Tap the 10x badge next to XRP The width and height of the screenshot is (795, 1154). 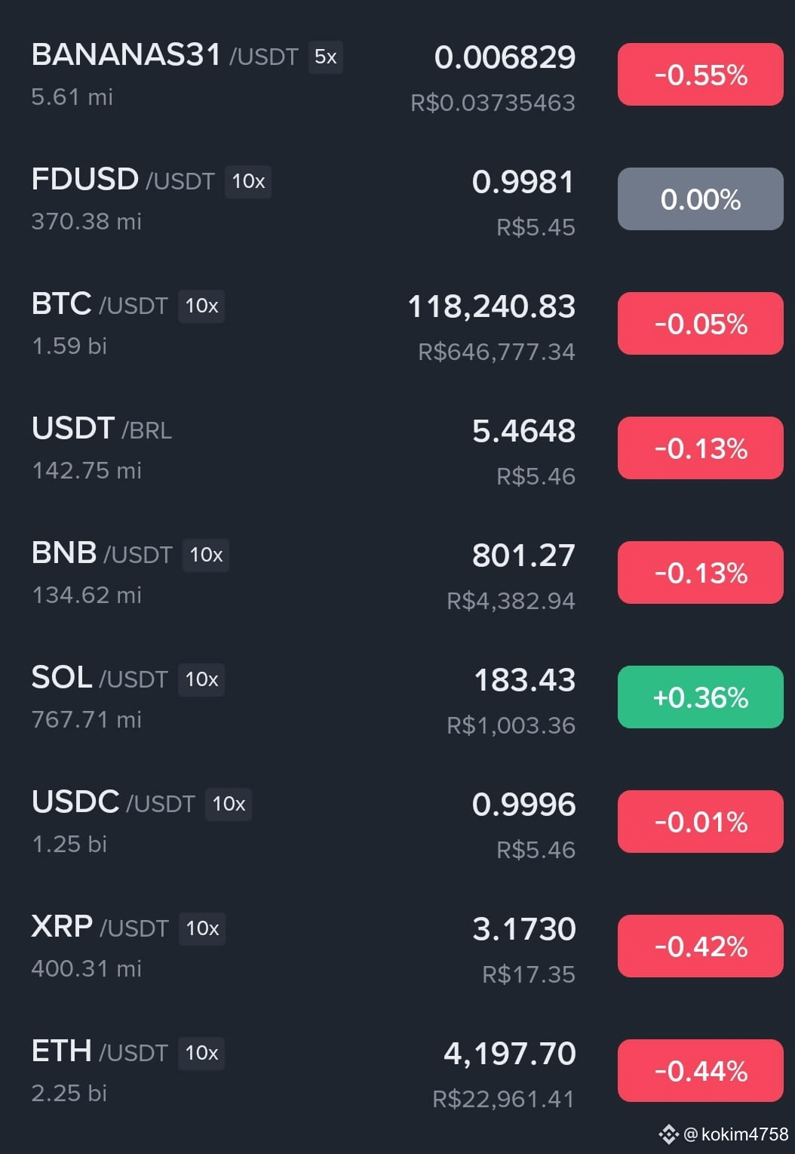[x=202, y=928]
